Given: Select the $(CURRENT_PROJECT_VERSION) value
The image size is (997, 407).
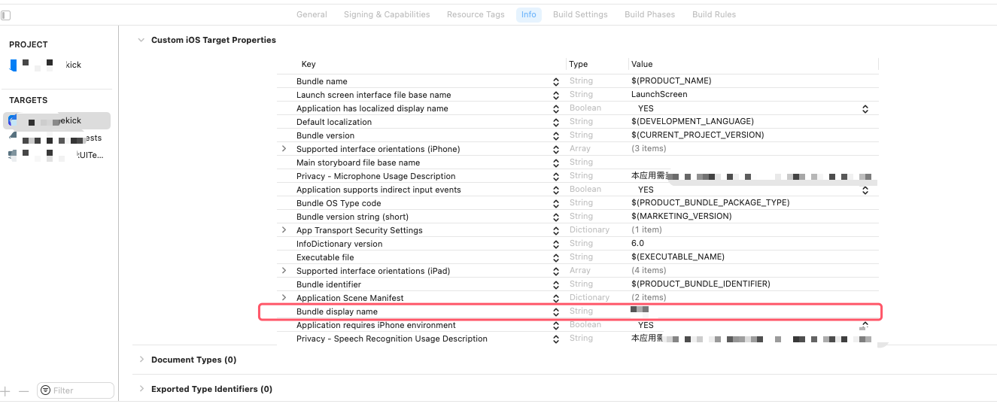Looking at the screenshot, I should coord(698,135).
